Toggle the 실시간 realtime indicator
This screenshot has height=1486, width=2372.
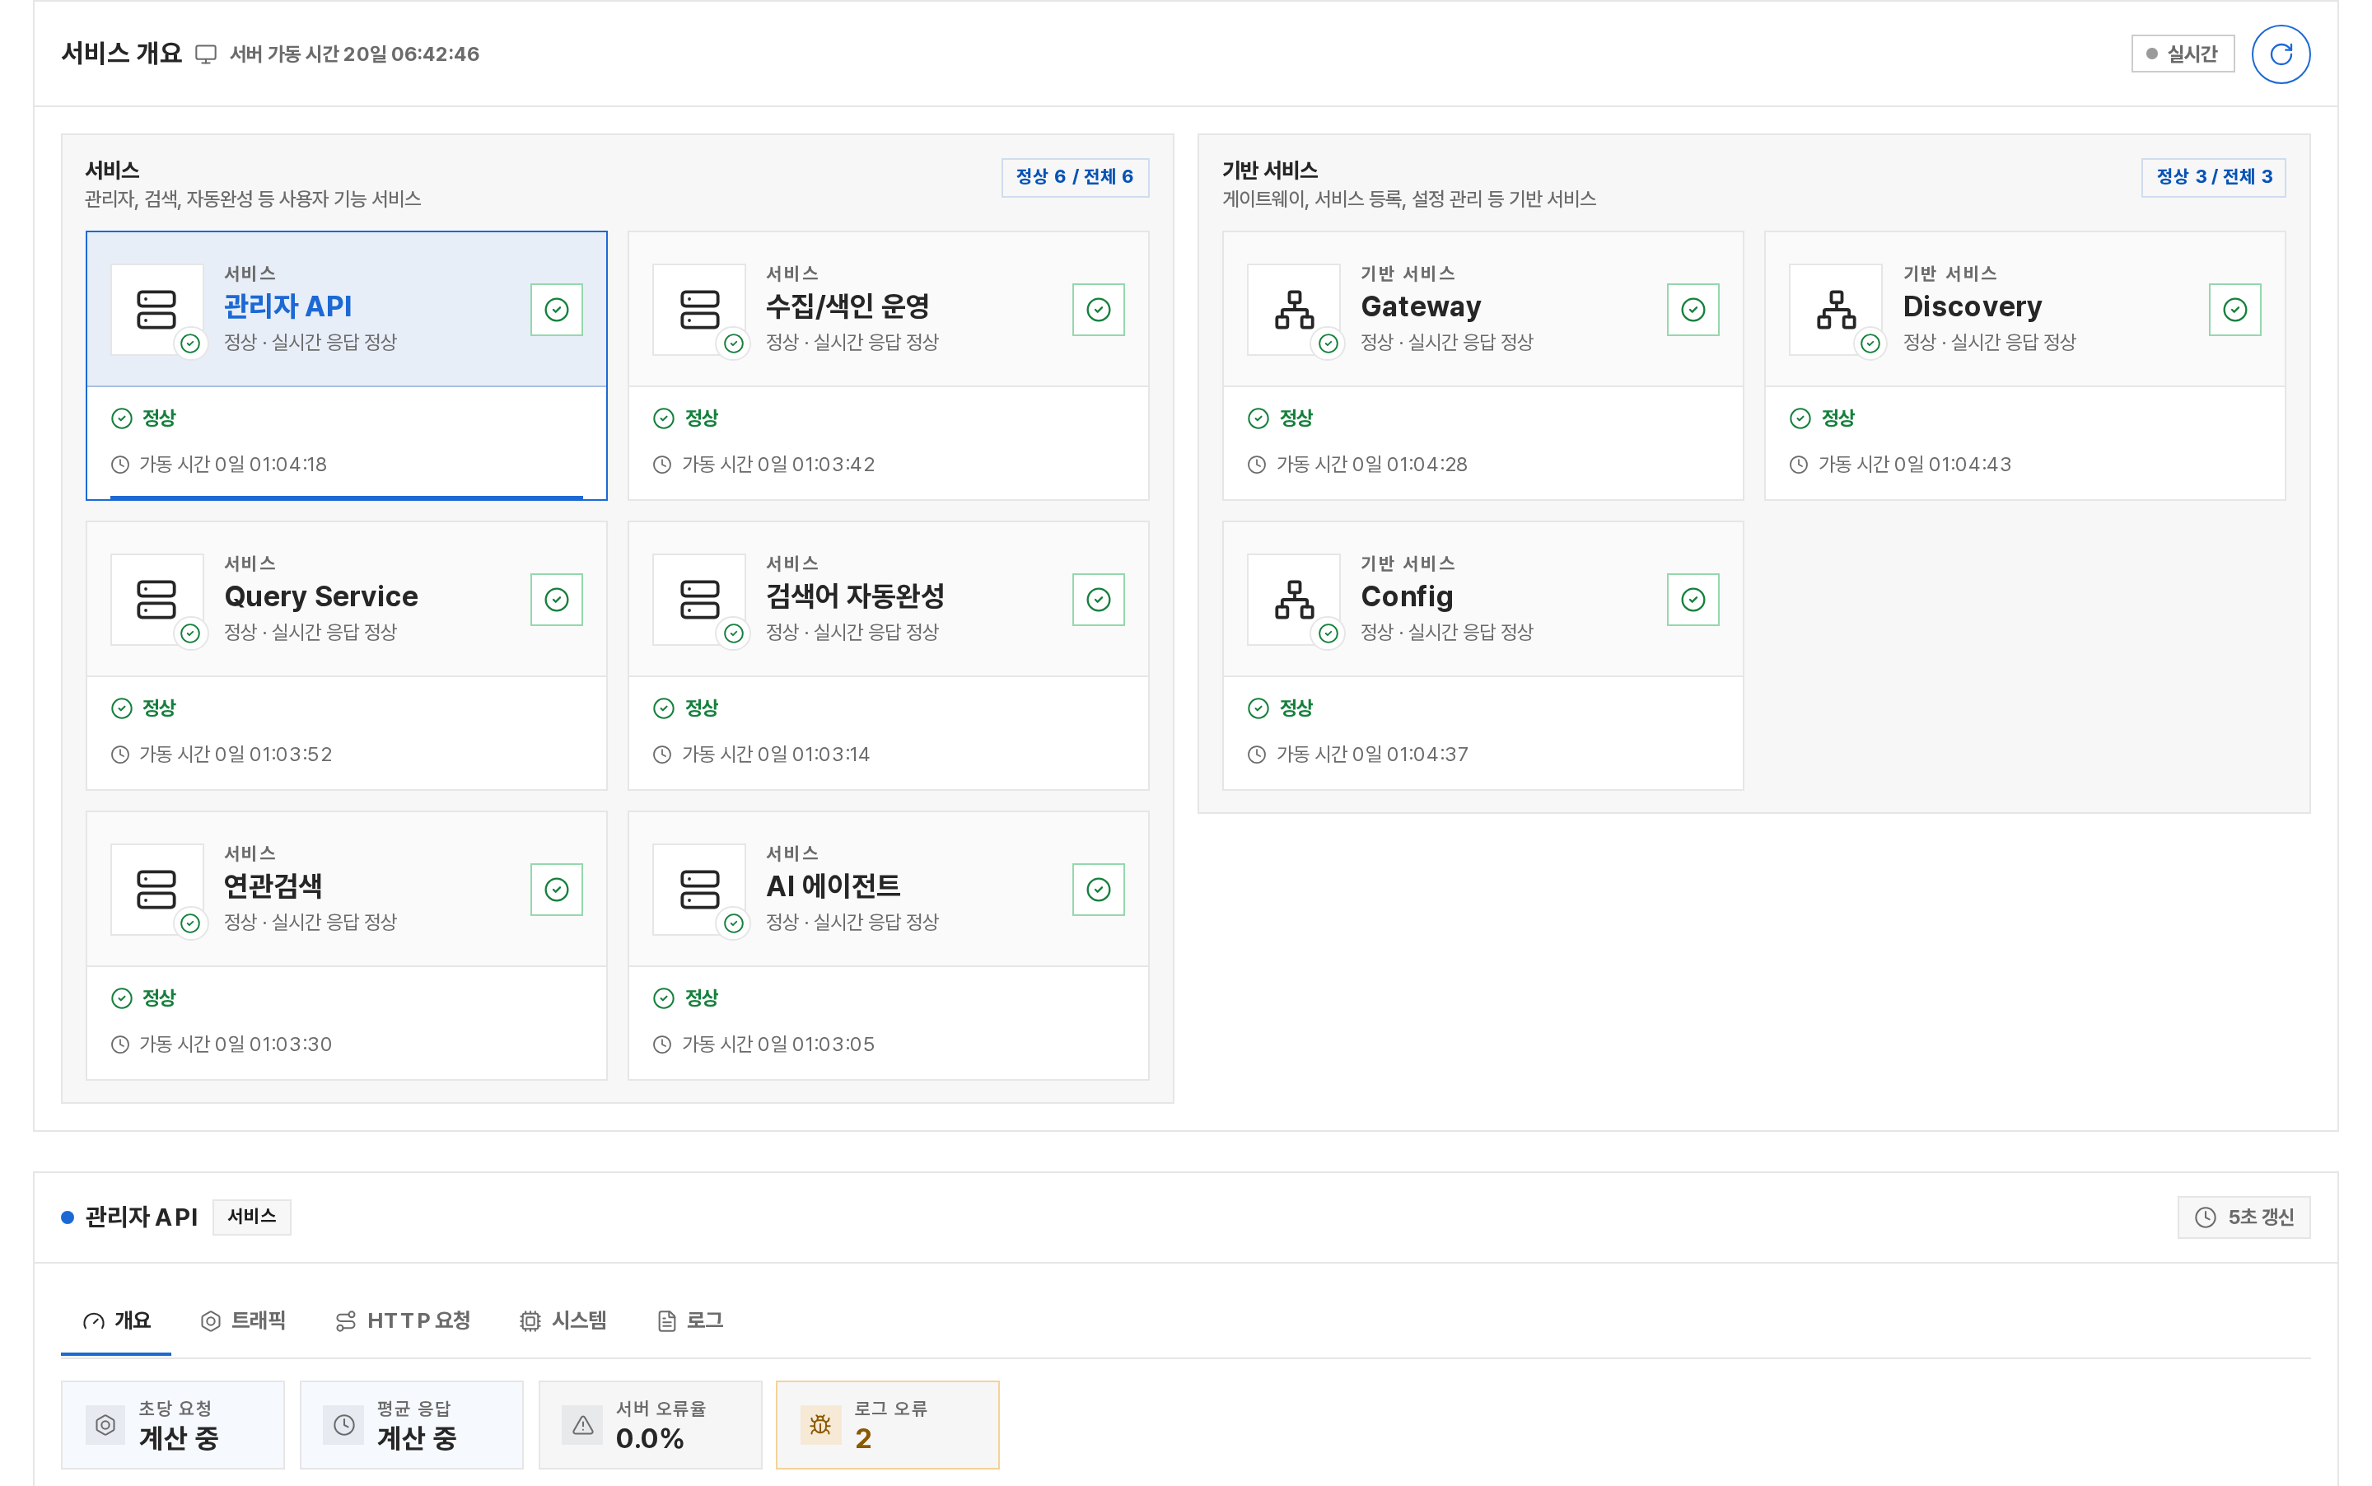(2182, 54)
